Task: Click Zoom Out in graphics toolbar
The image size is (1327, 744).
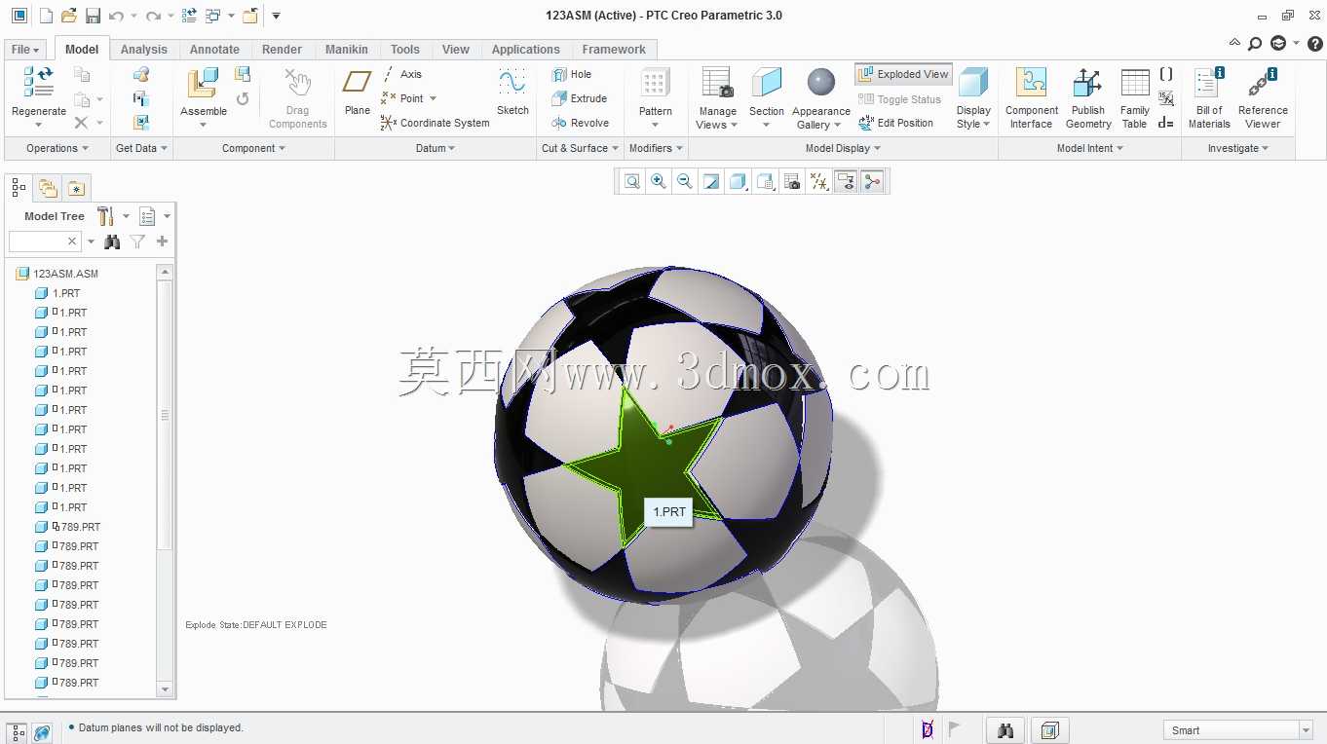Action: pyautogui.click(x=685, y=181)
